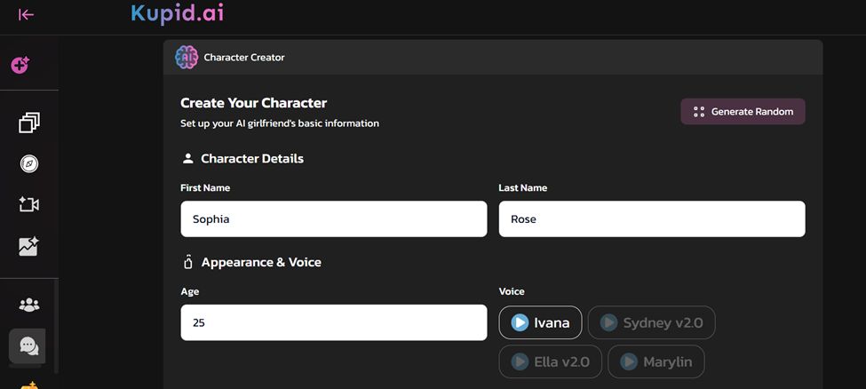Click the pink create-new plus icon
Screen dimensions: 866x389
(x=20, y=65)
